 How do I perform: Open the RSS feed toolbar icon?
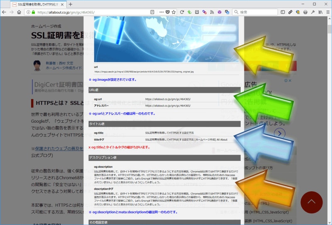[x=212, y=12]
